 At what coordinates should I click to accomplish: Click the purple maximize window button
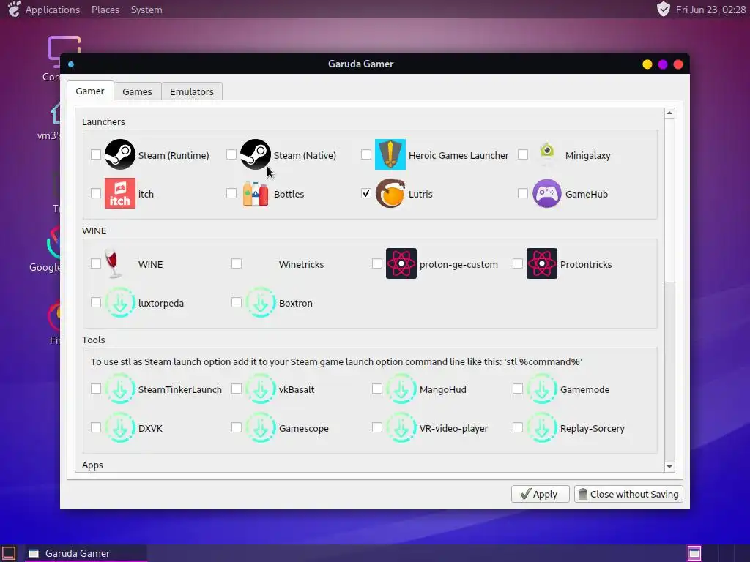click(x=662, y=64)
